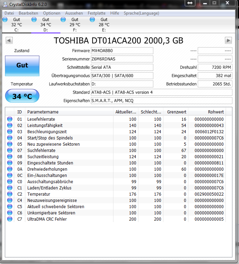The image size is (239, 264).
Task: Switch to the F: disk tab
Action: pyautogui.click(x=75, y=25)
